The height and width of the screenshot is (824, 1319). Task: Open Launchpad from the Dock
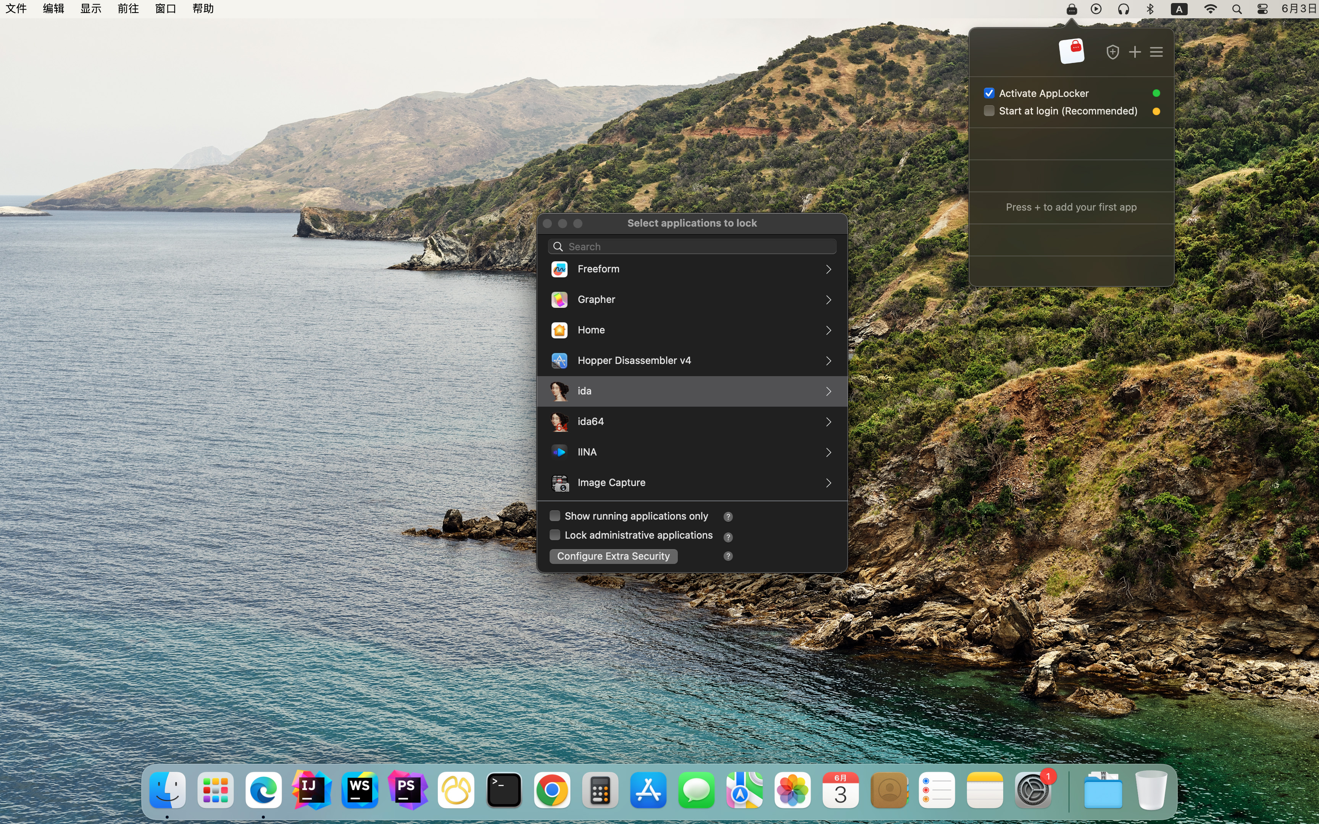pos(215,790)
